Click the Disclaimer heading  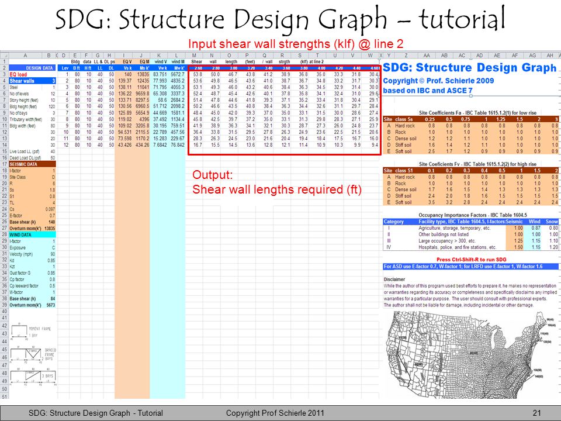pyautogui.click(x=394, y=279)
